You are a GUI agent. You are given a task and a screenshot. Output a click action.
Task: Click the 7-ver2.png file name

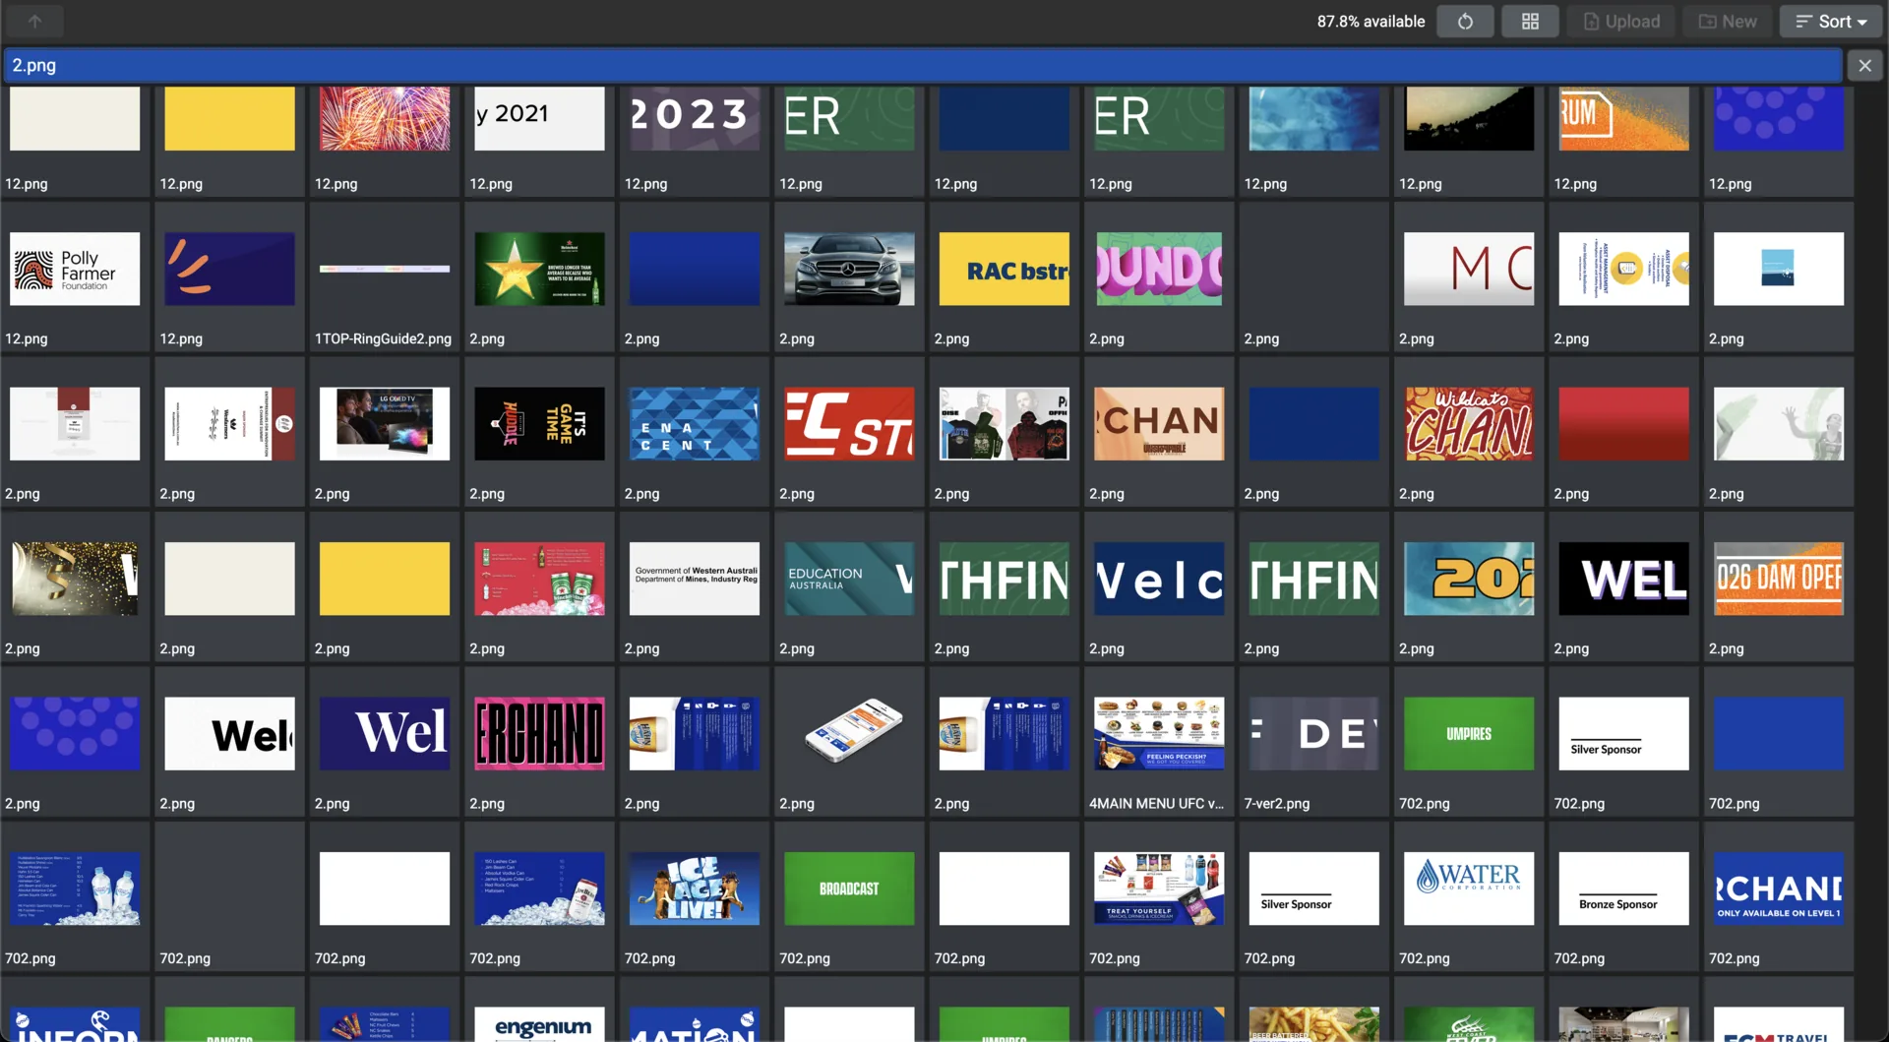coord(1276,804)
